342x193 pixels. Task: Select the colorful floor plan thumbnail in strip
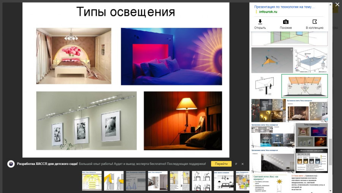coord(242,181)
